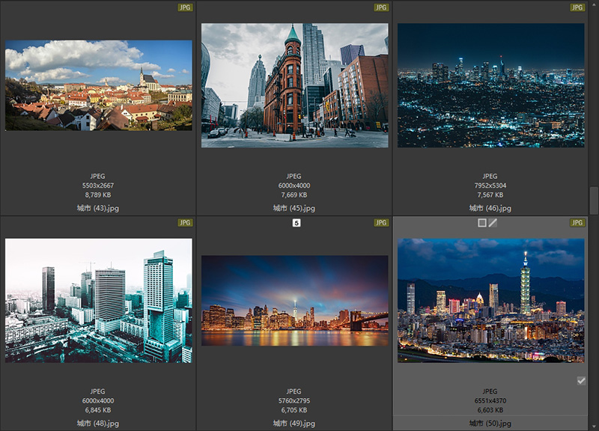This screenshot has height=431, width=599.
Task: Click the JPG badge on 城市 (45).jpg
Action: [381, 7]
